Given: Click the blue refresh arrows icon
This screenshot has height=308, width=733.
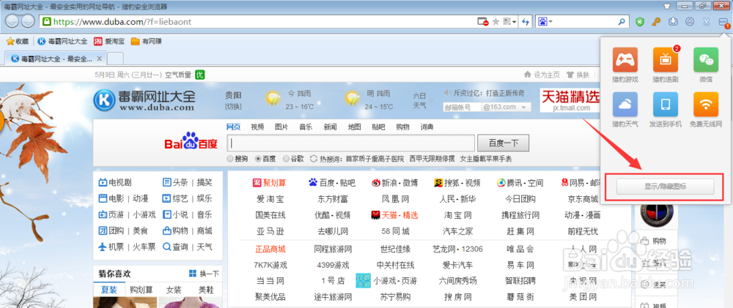Looking at the screenshot, I should pos(526,21).
